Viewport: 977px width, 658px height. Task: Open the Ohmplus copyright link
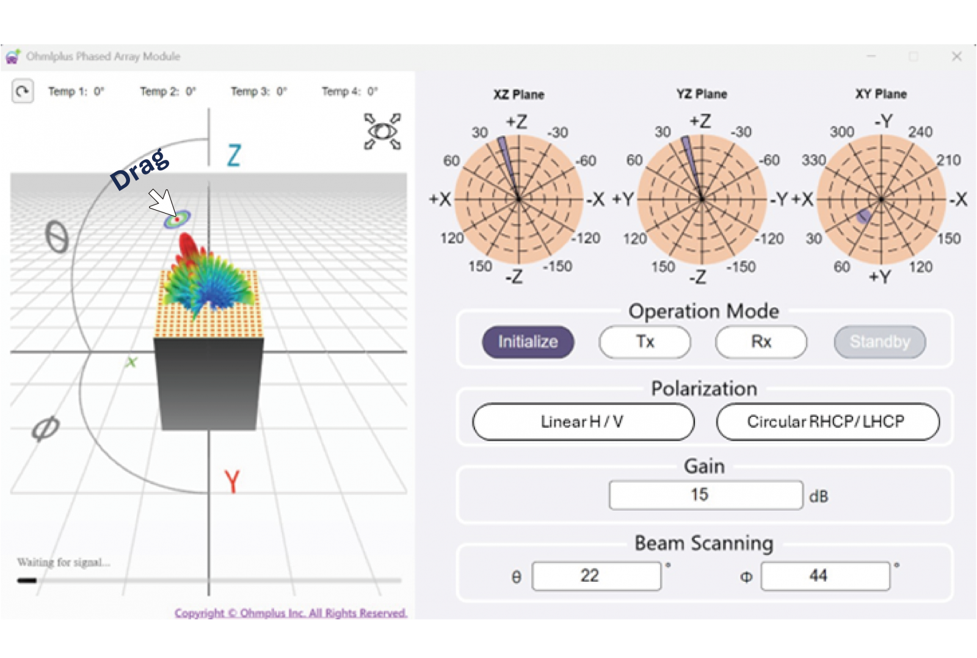pos(291,613)
